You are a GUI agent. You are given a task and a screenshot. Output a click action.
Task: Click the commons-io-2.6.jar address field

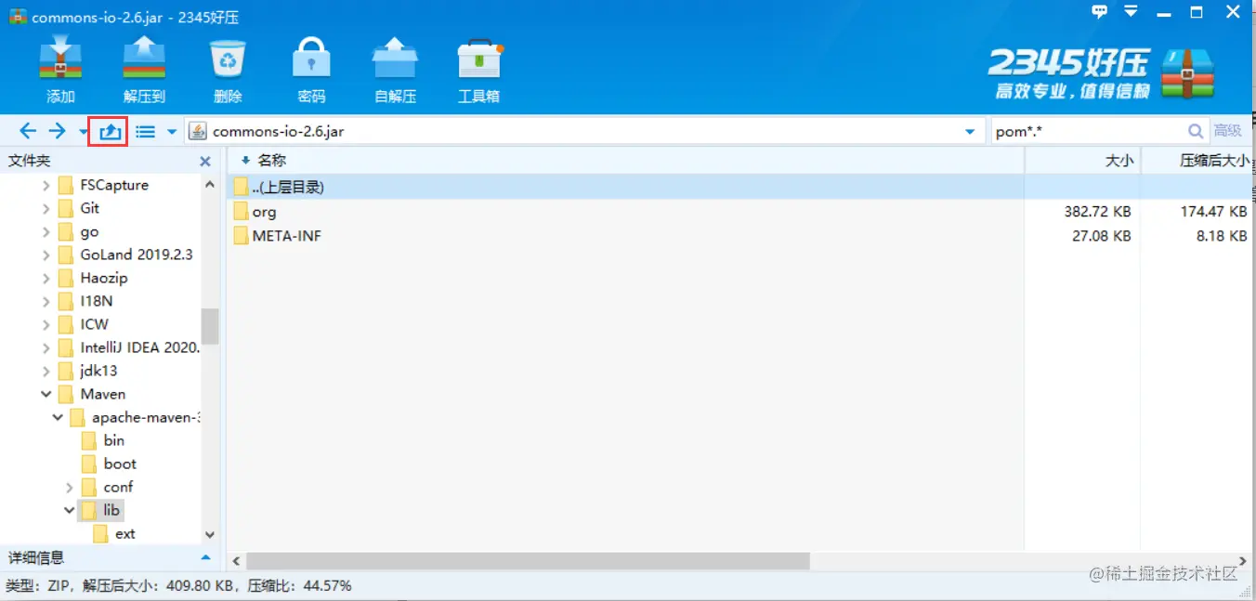pos(585,131)
